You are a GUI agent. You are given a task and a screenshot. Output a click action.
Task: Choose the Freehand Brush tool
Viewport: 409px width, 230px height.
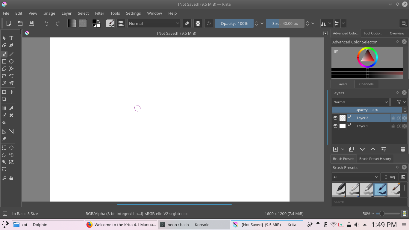[x=4, y=54]
